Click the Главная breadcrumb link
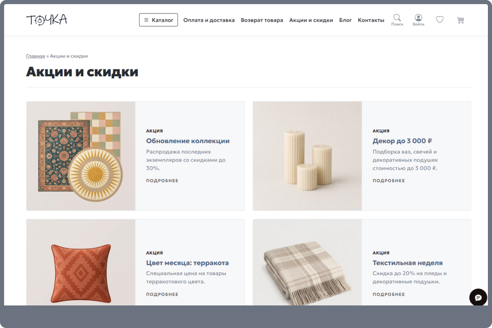 35,56
